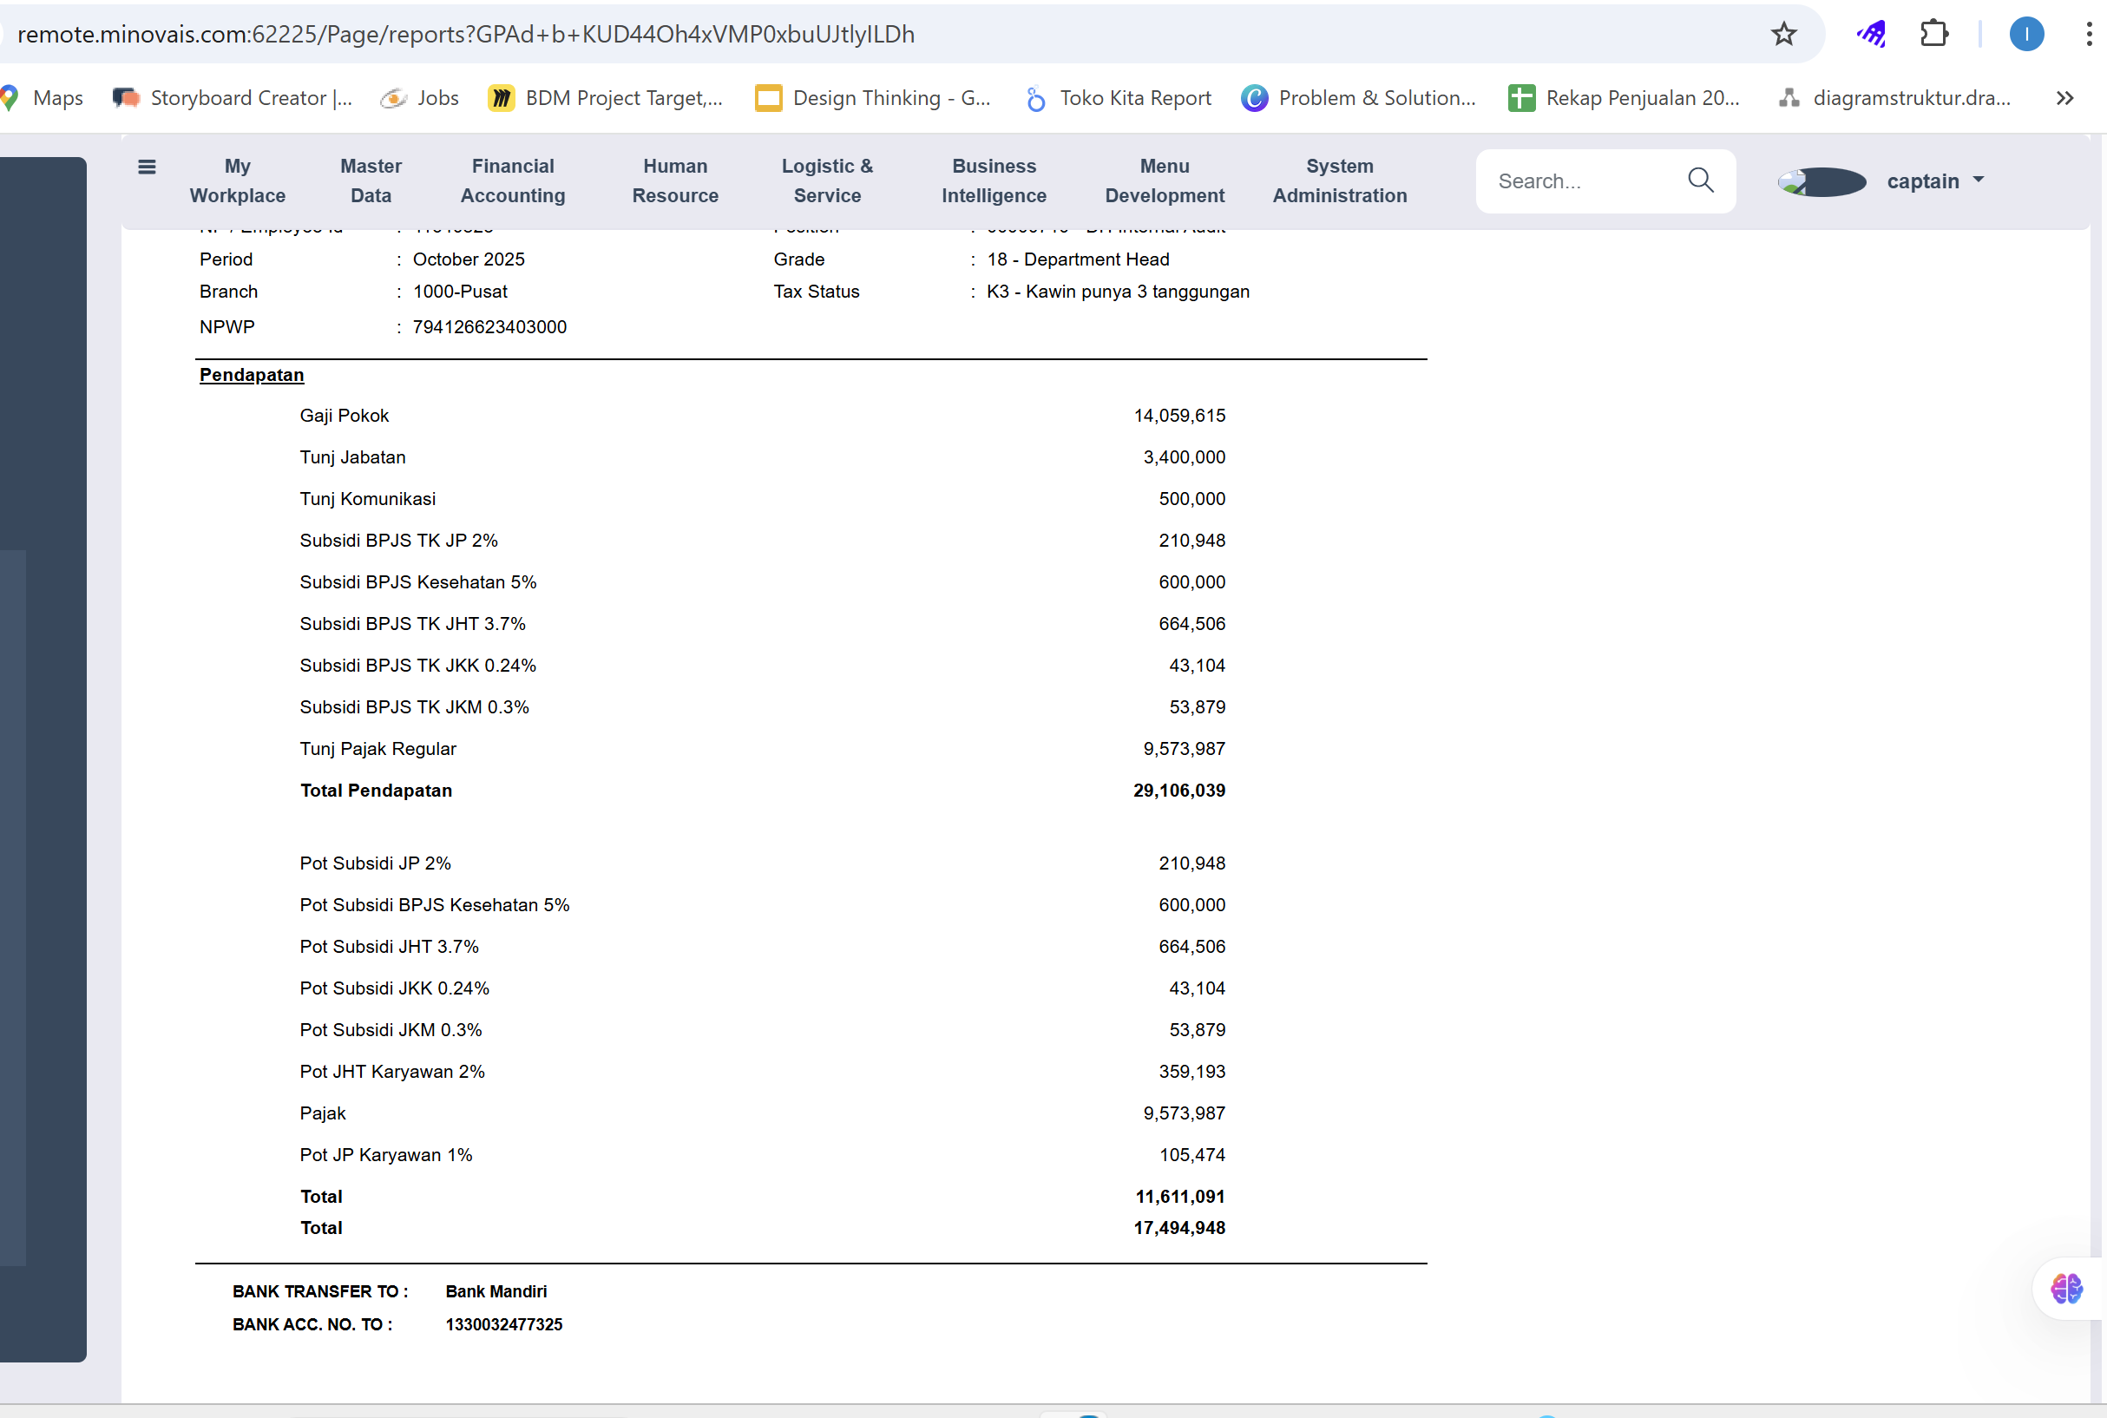Click the captain user avatar image
The image size is (2107, 1418).
(1821, 181)
